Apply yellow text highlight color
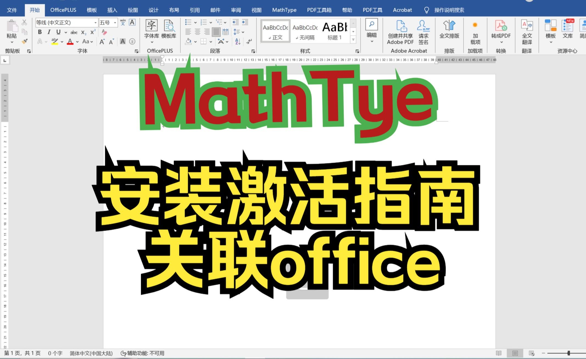 [55, 41]
